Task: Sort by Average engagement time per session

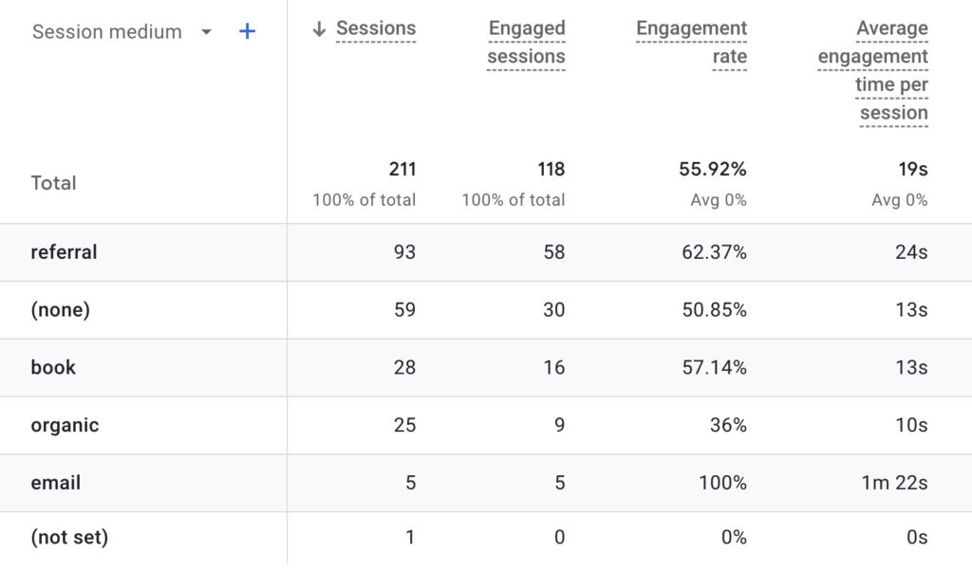Action: [x=871, y=70]
